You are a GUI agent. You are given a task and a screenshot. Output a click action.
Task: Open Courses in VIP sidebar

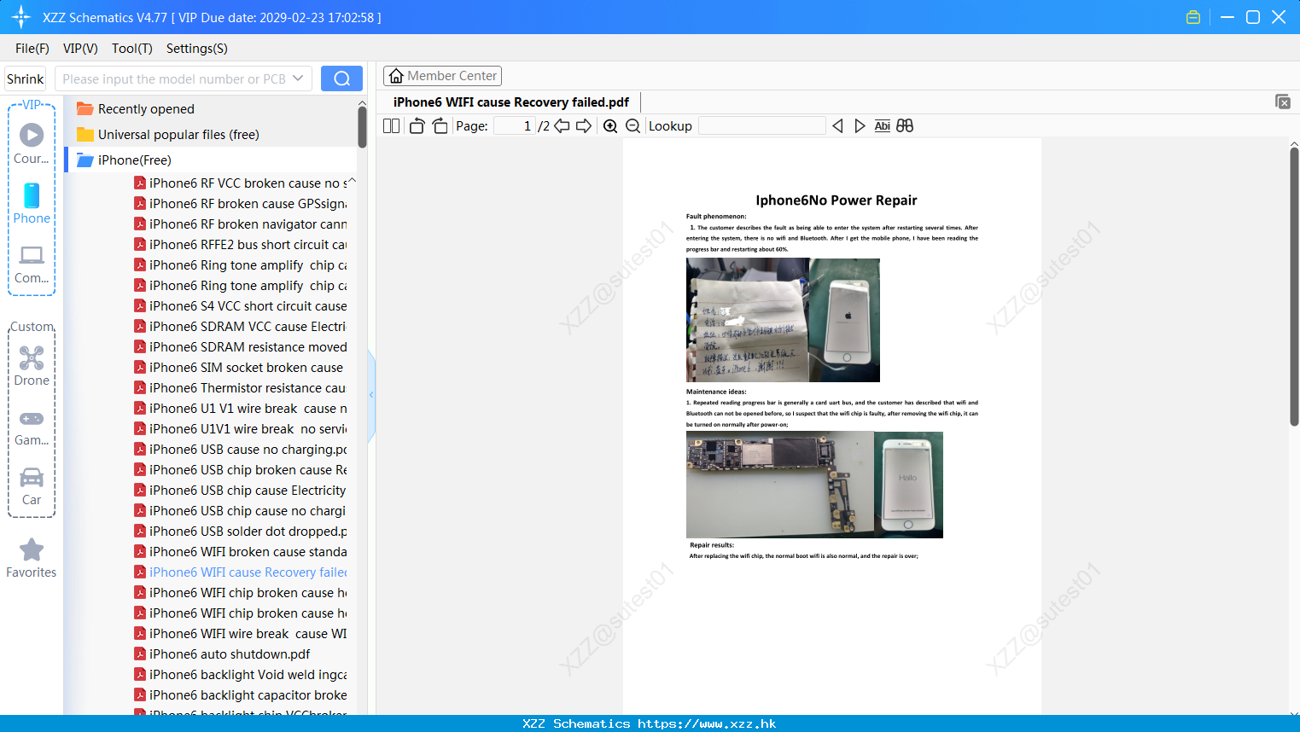click(x=32, y=143)
